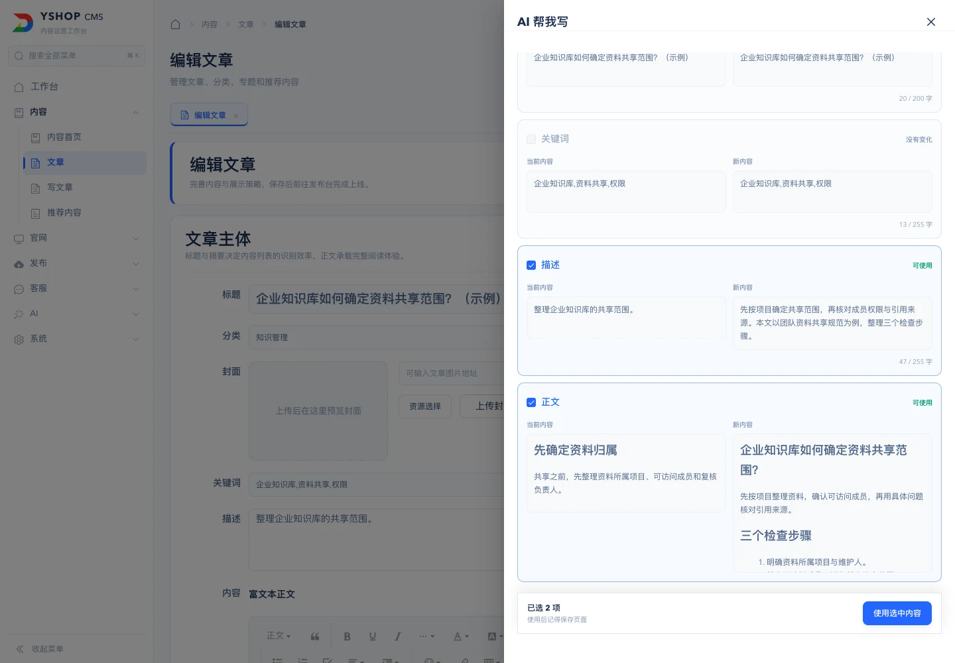The width and height of the screenshot is (955, 663).
Task: Close the 编辑文章 tab with x icon
Action: pyautogui.click(x=236, y=115)
